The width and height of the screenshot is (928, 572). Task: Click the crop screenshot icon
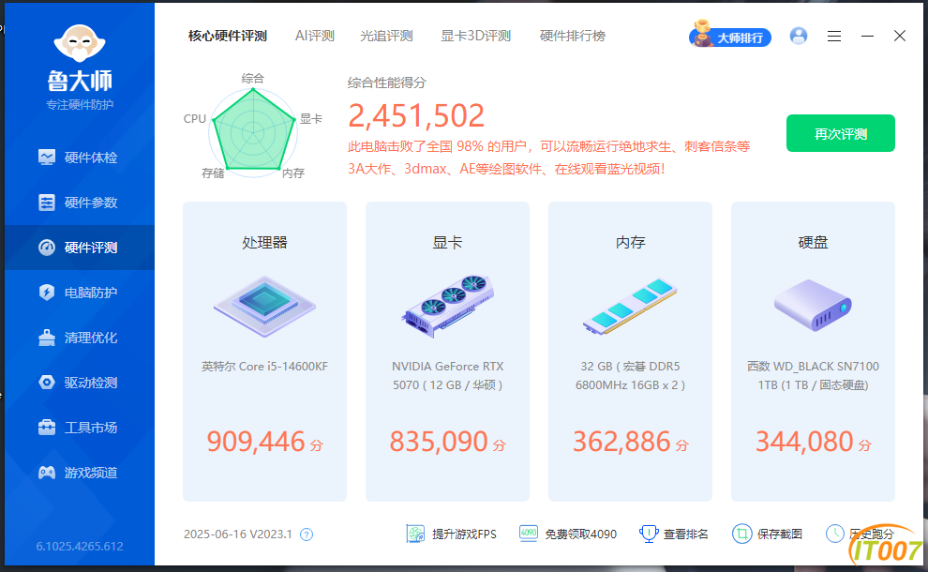pos(741,534)
